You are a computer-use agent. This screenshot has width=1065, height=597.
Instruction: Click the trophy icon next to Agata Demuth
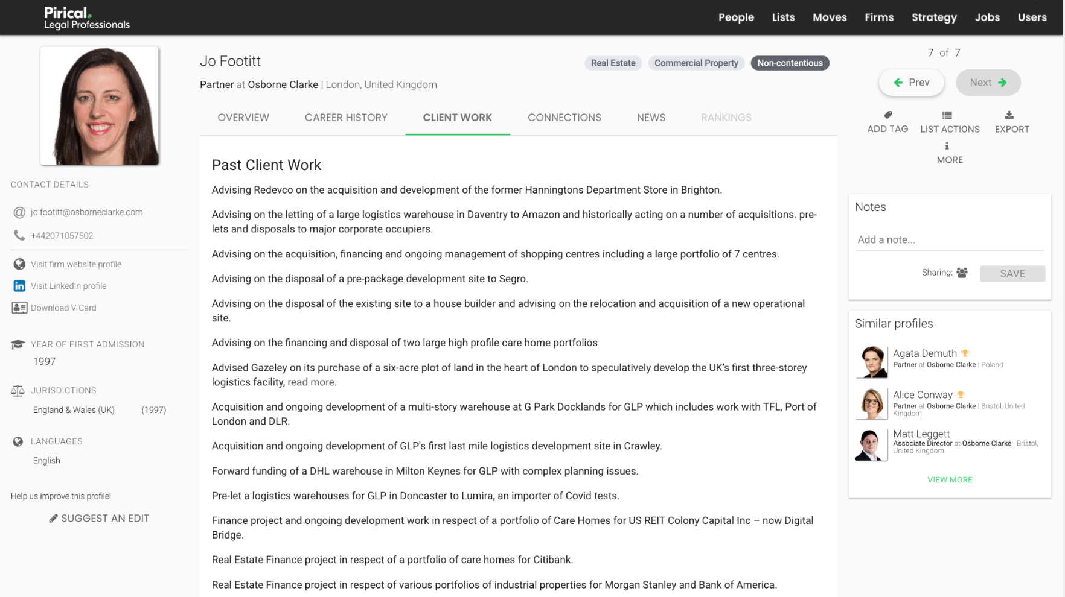[965, 353]
